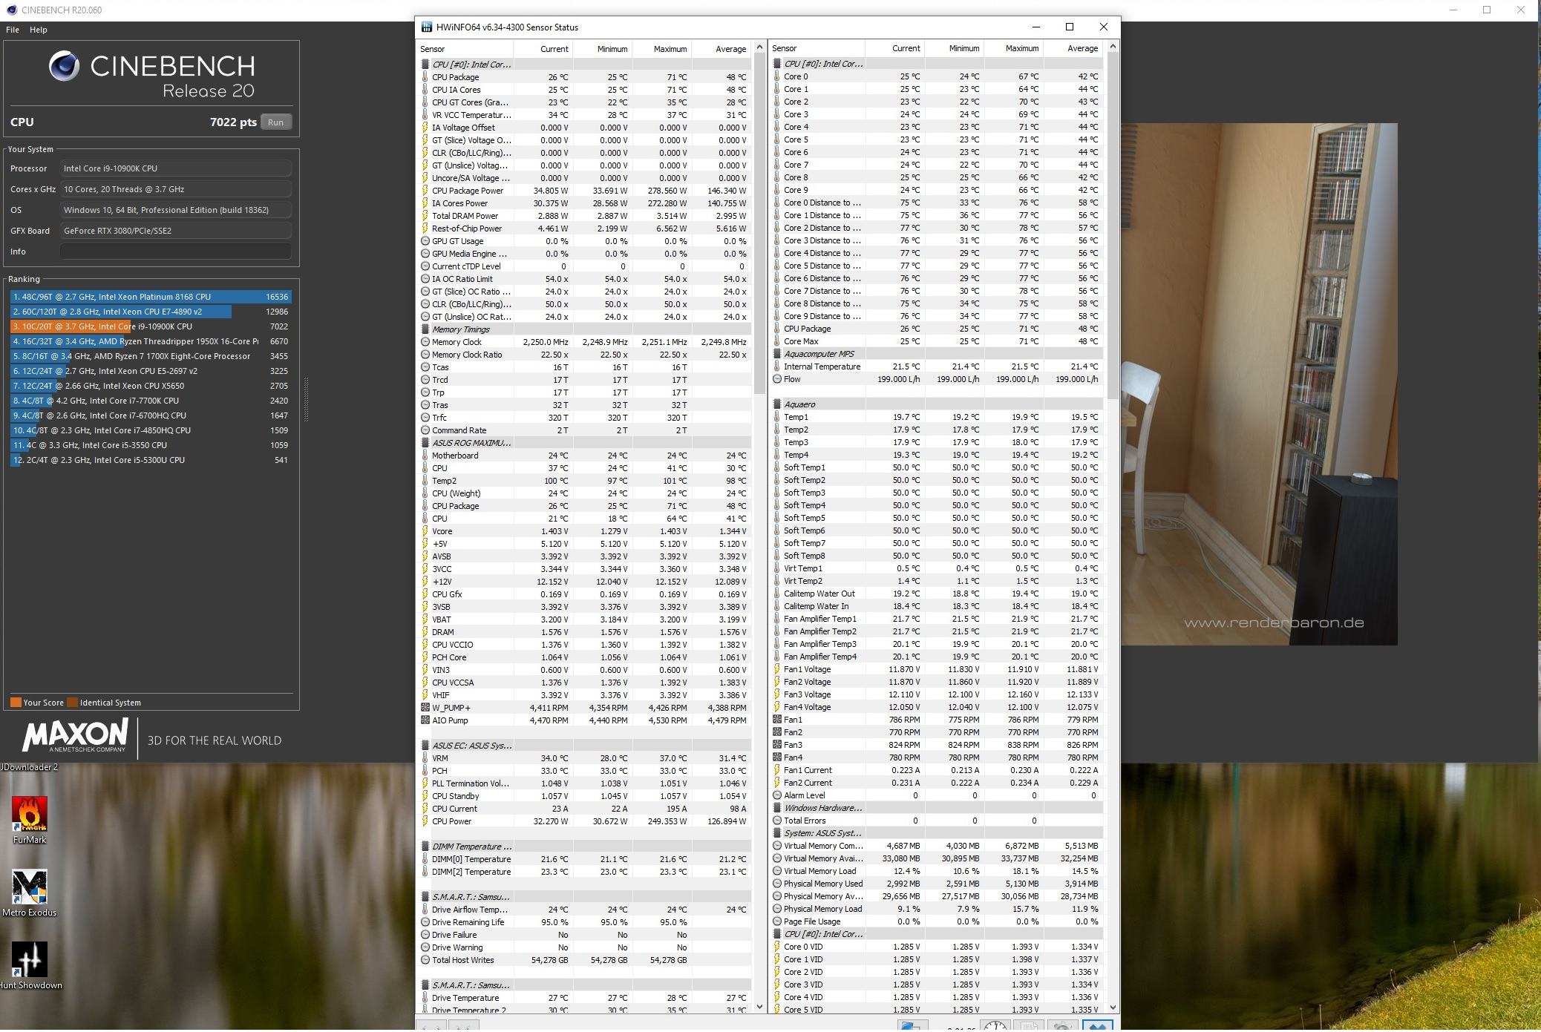Click the Identical System legend swatch

point(72,703)
